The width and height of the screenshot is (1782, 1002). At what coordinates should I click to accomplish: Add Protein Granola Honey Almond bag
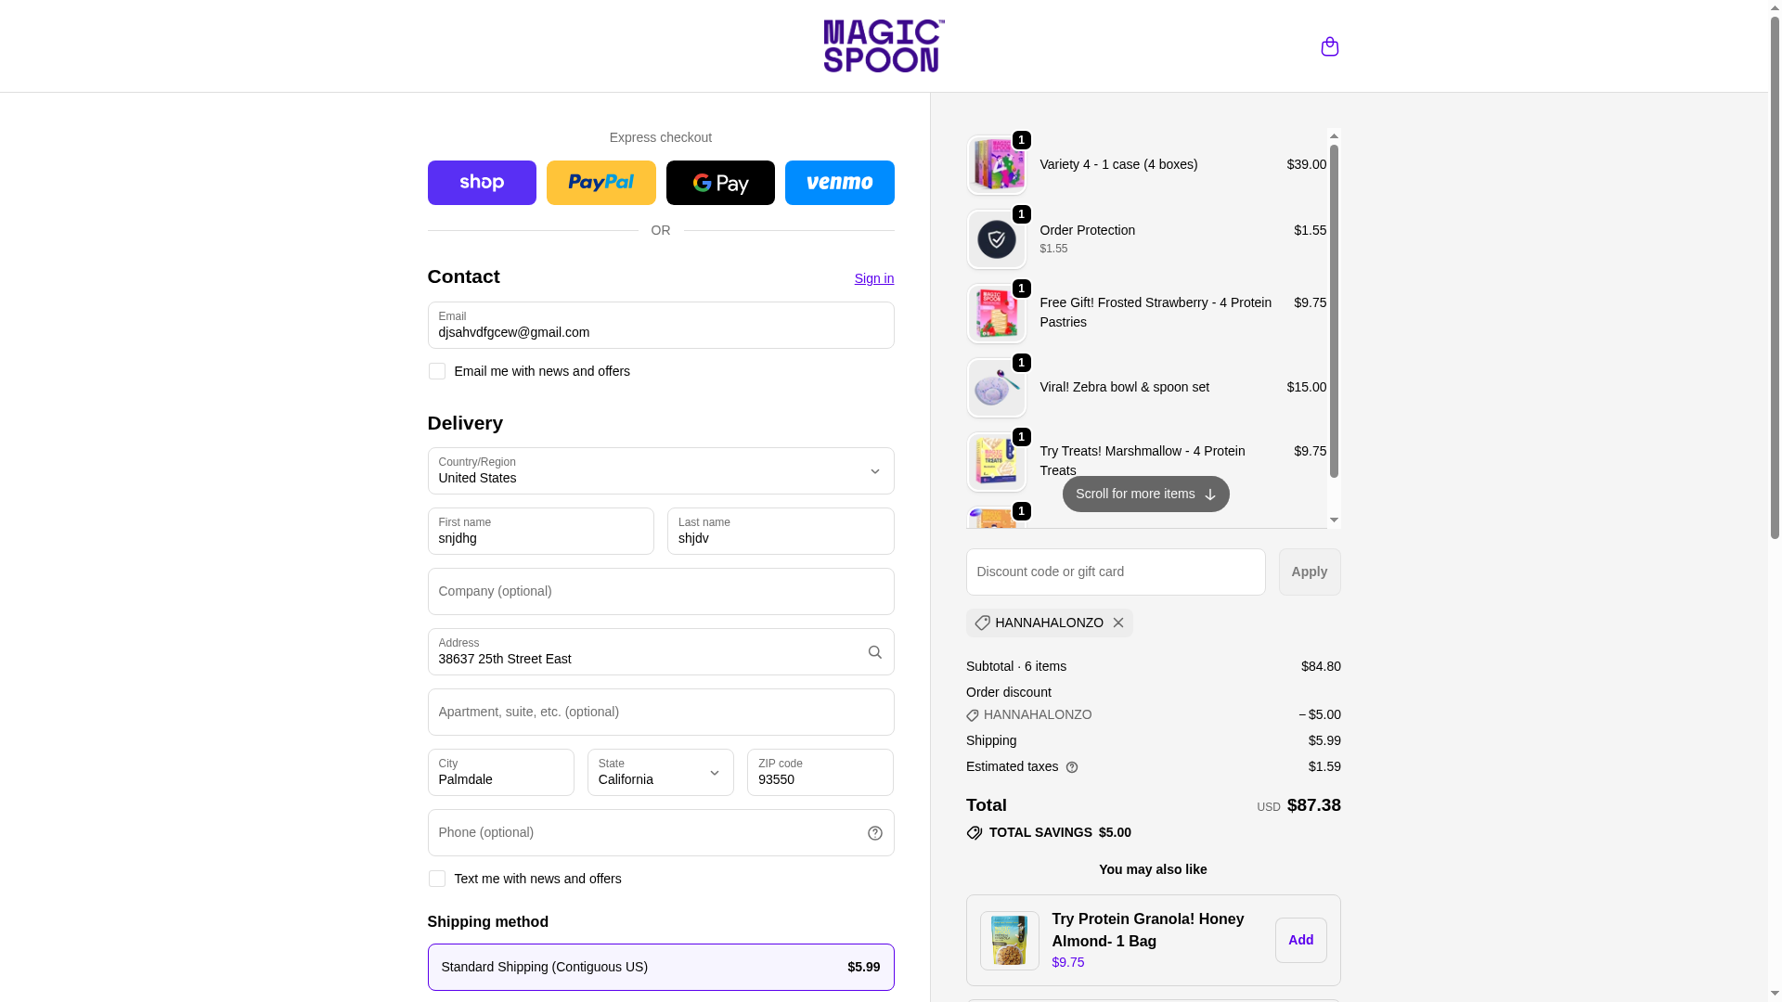(x=1300, y=940)
